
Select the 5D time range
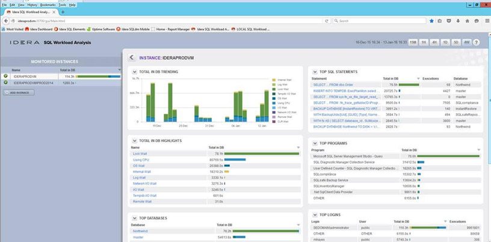(x=456, y=42)
